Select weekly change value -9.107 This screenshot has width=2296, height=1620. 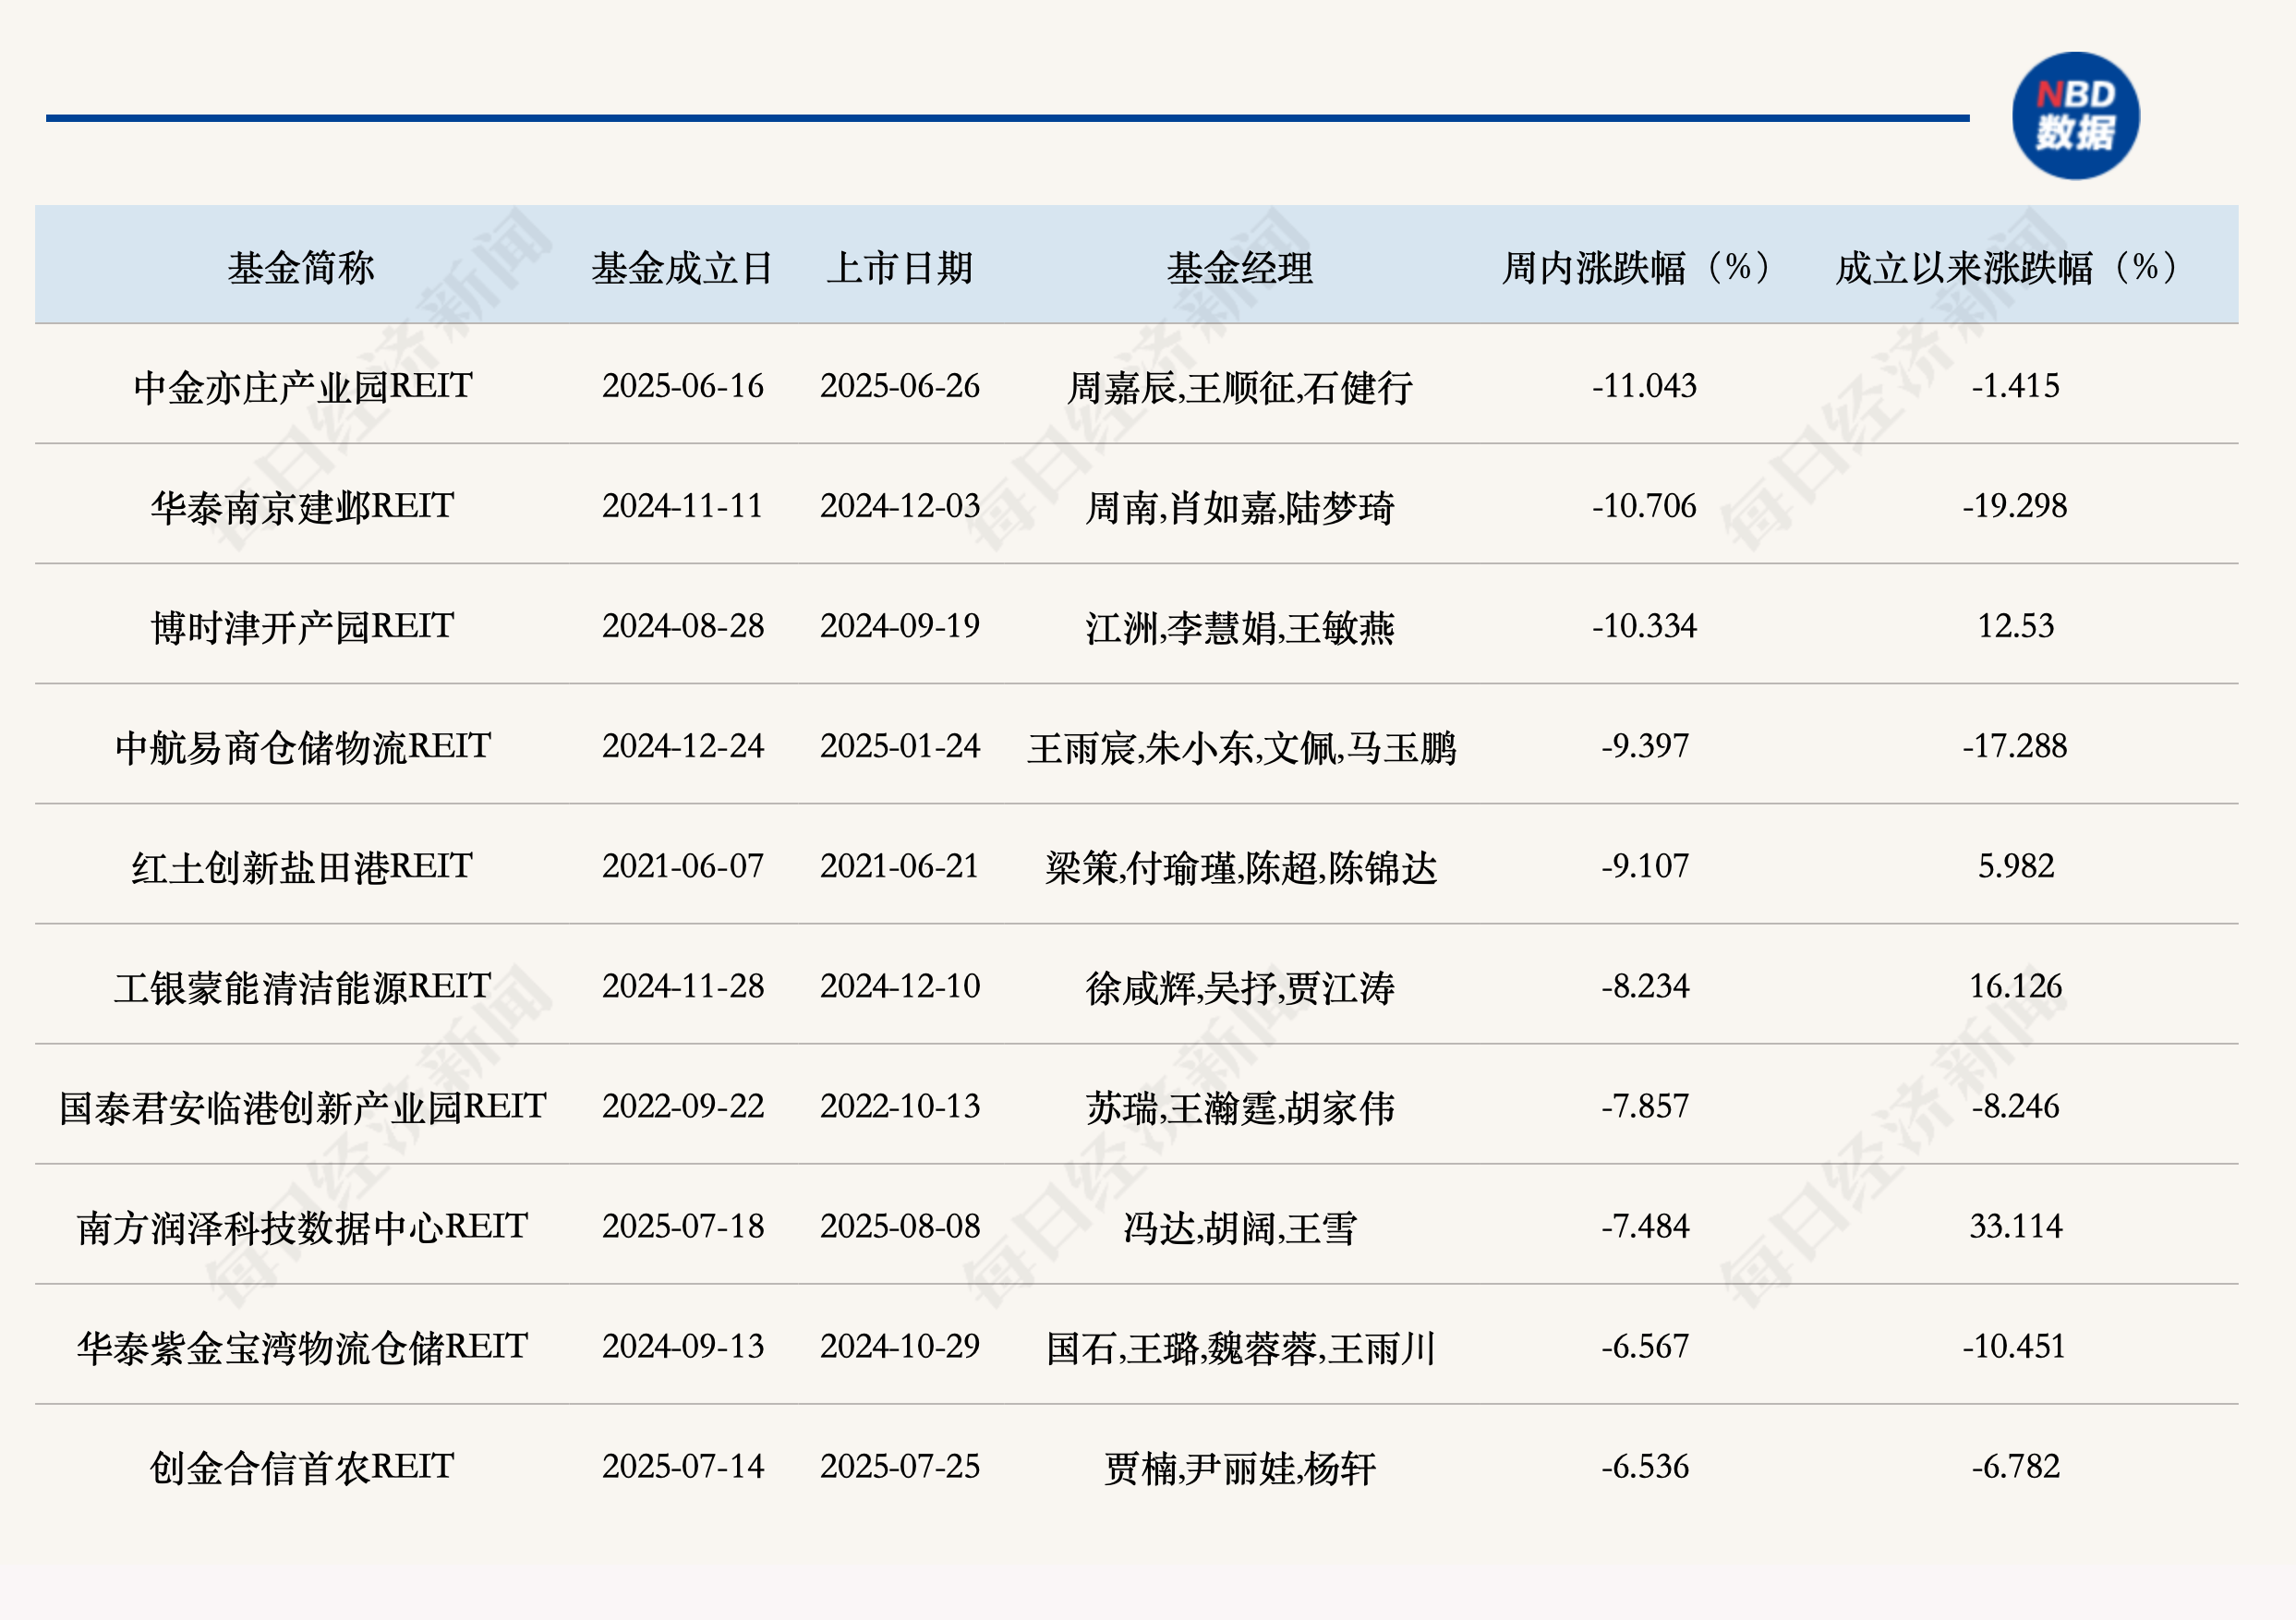(x=1645, y=866)
